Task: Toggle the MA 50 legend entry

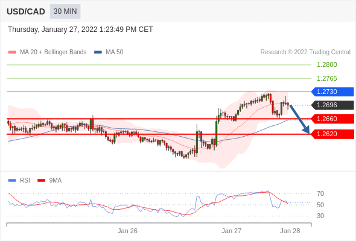Action: pos(109,52)
